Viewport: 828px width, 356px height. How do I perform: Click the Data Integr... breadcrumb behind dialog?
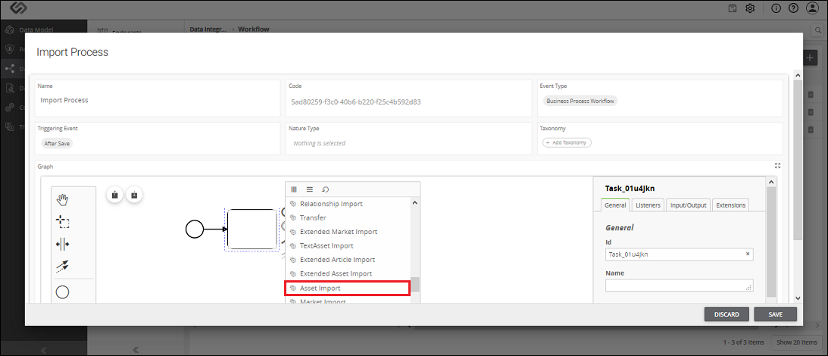(x=208, y=29)
